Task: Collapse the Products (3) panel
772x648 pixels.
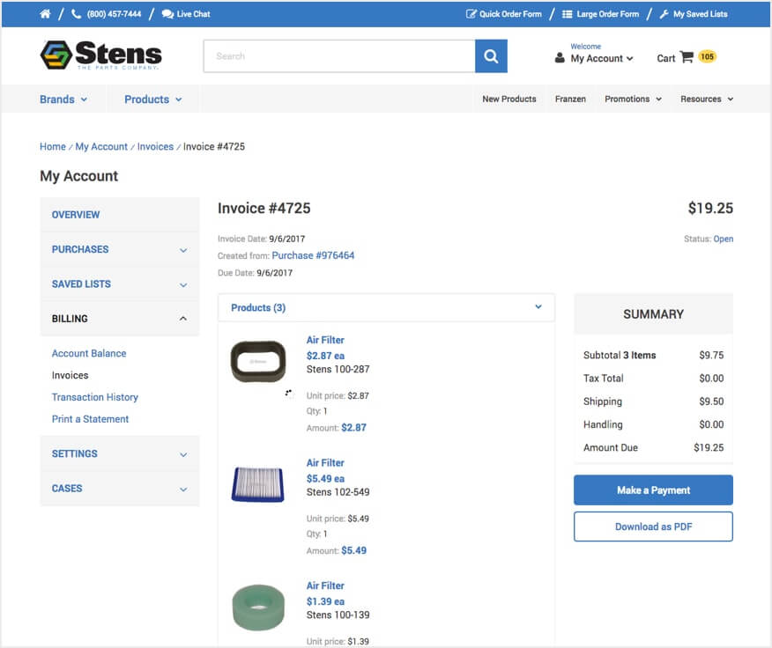Action: coord(538,307)
